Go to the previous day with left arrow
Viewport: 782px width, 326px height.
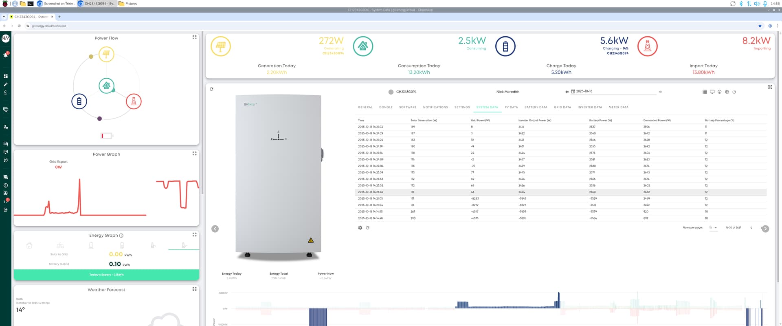(567, 92)
